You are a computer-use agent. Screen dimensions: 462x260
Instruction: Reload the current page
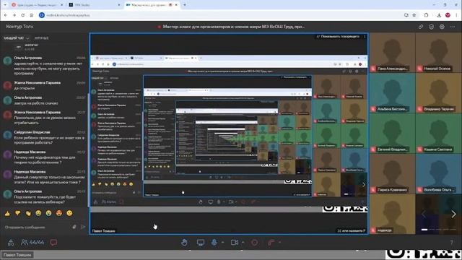click(x=22, y=15)
